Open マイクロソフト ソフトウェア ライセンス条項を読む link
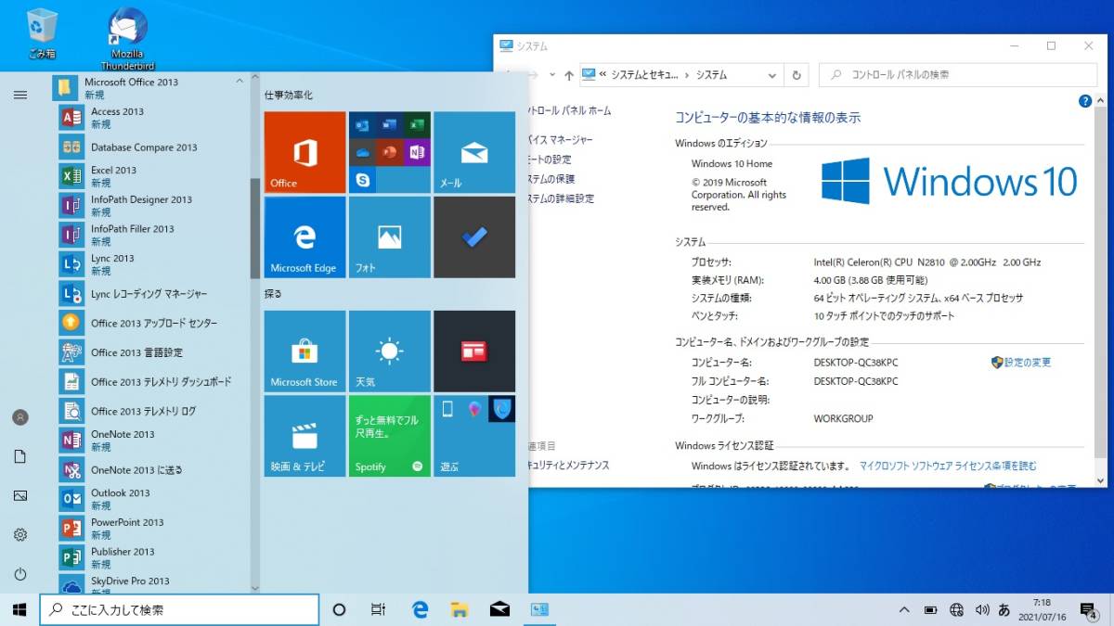The height and width of the screenshot is (626, 1114). (948, 466)
